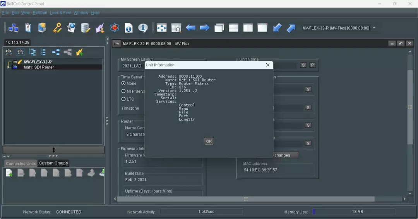Open the MV-FLEX-32-R unit selector dropdown arrow
418x219 pixels.
pyautogui.click(x=374, y=28)
